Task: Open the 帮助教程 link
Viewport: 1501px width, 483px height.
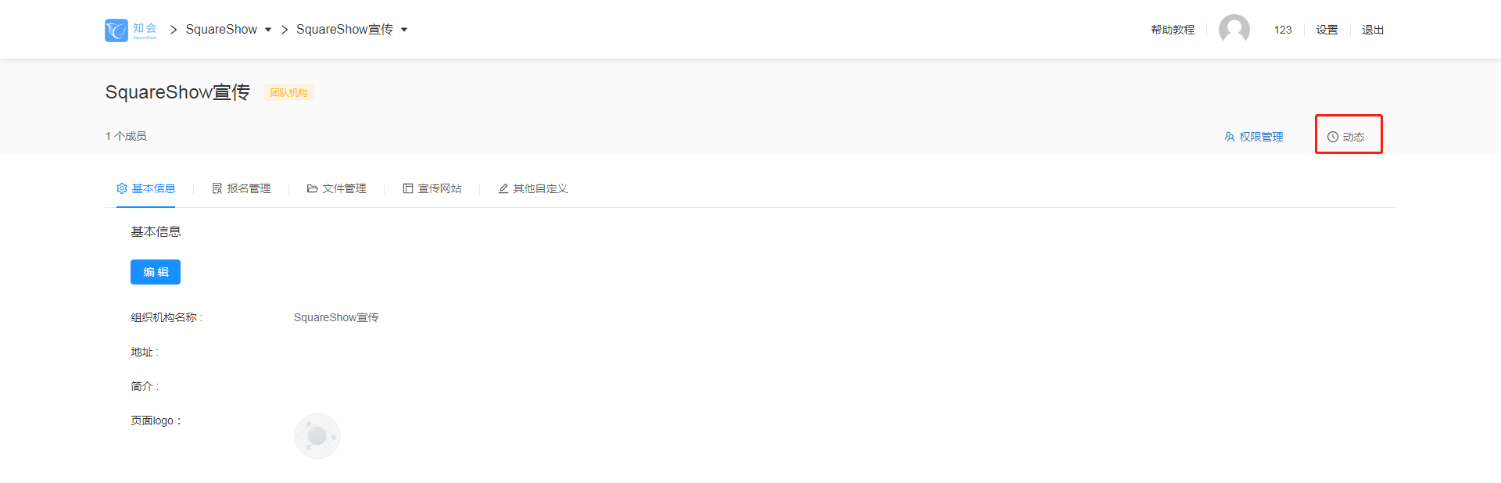Action: pyautogui.click(x=1173, y=30)
